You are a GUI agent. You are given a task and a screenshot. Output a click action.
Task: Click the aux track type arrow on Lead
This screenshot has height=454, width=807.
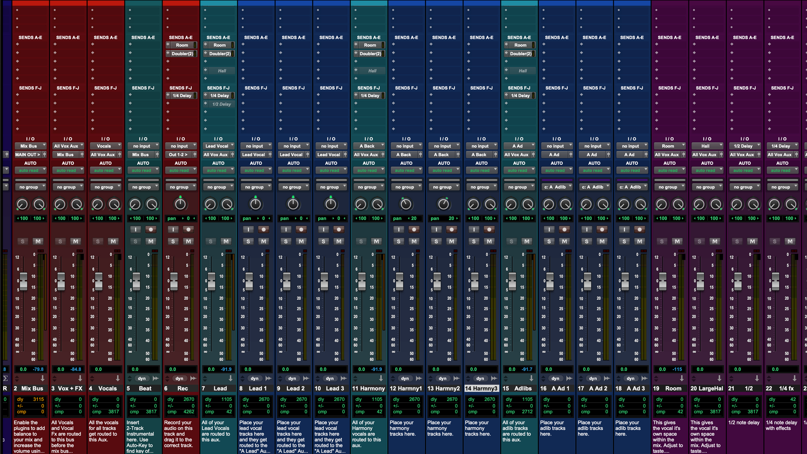pyautogui.click(x=231, y=378)
